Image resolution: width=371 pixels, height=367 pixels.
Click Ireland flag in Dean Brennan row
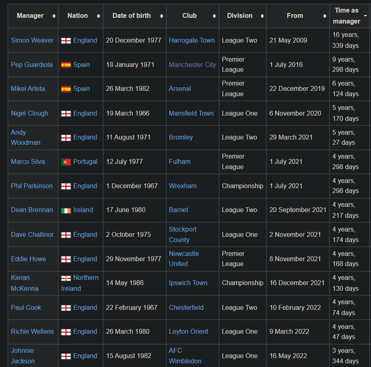[x=66, y=210]
